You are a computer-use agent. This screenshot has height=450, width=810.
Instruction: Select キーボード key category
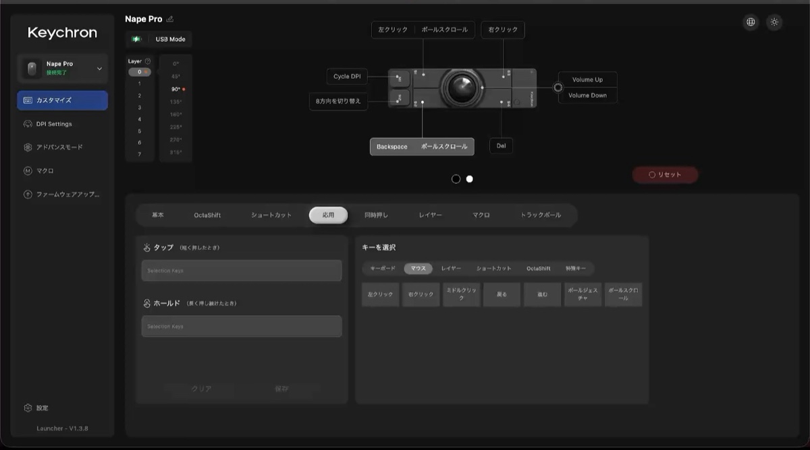[x=383, y=268]
